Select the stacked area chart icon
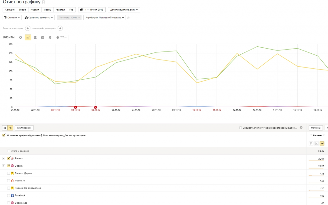328x205 pixels. click(35, 37)
